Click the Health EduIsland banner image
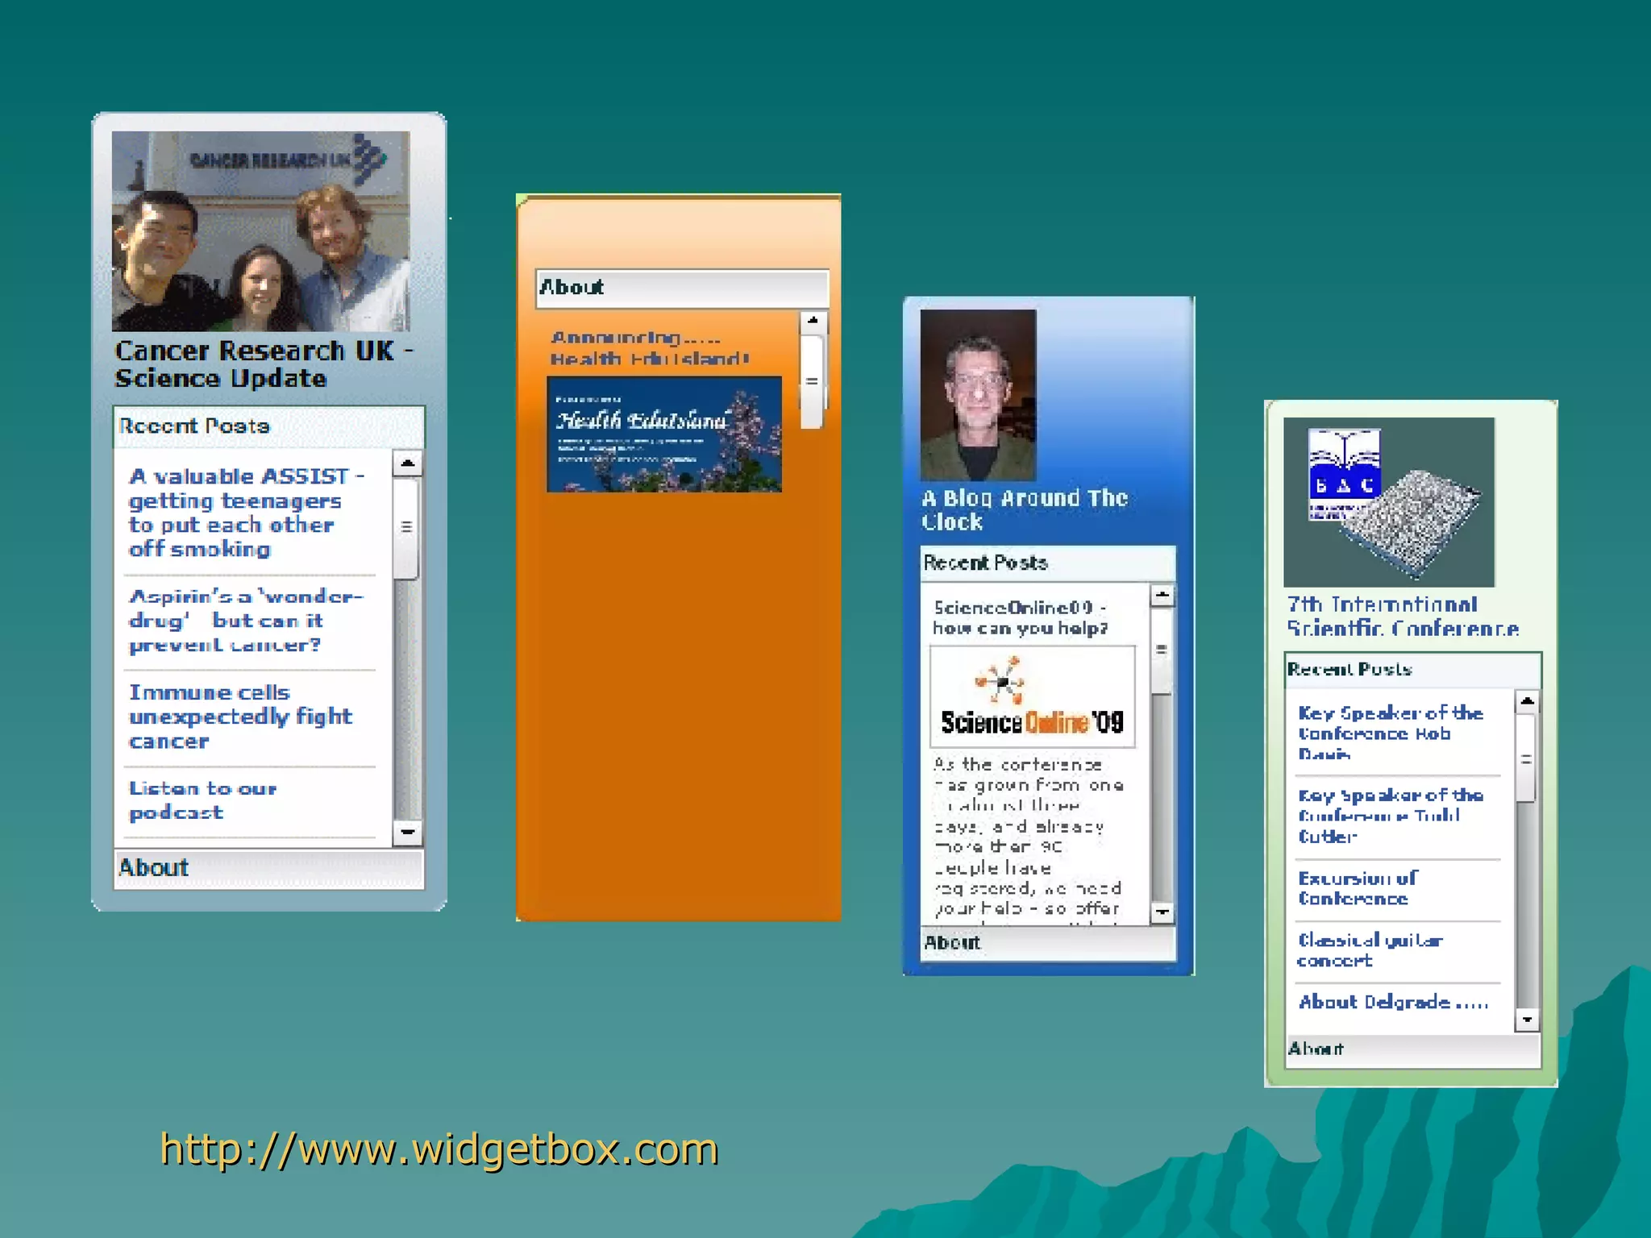The height and width of the screenshot is (1238, 1651). click(664, 434)
